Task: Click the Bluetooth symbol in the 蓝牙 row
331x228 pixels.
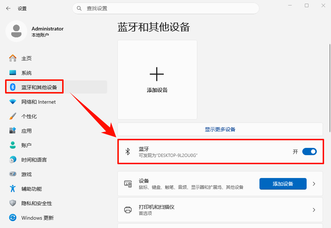Action: click(x=128, y=152)
